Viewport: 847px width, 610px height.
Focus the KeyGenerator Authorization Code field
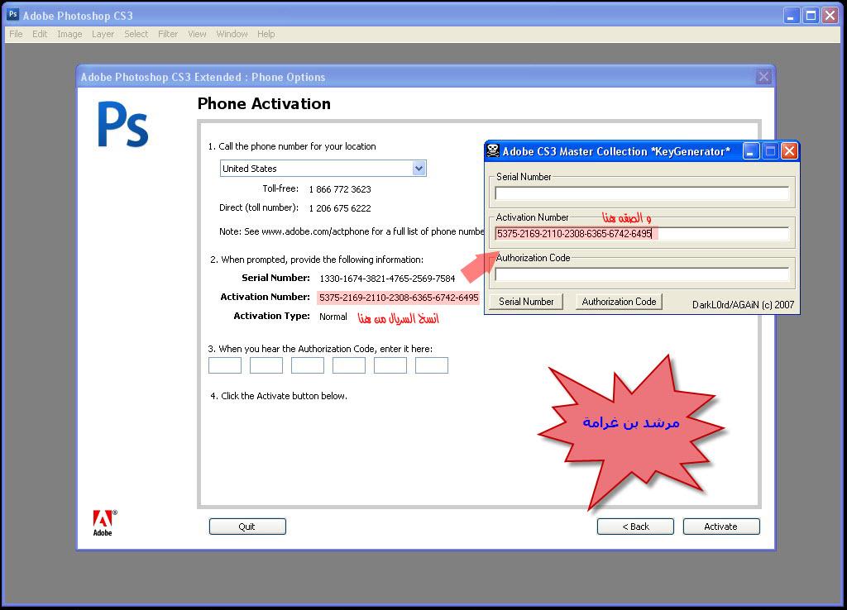642,274
